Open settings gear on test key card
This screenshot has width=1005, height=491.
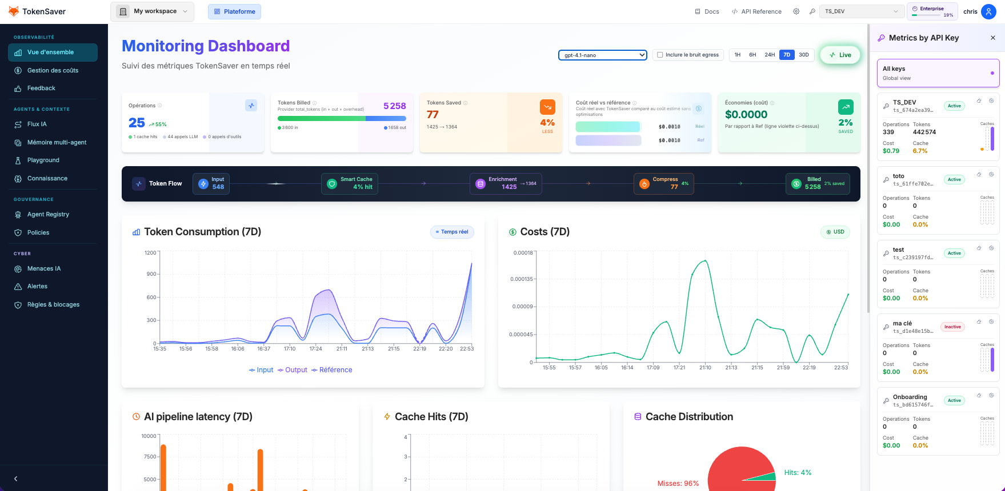click(x=991, y=248)
